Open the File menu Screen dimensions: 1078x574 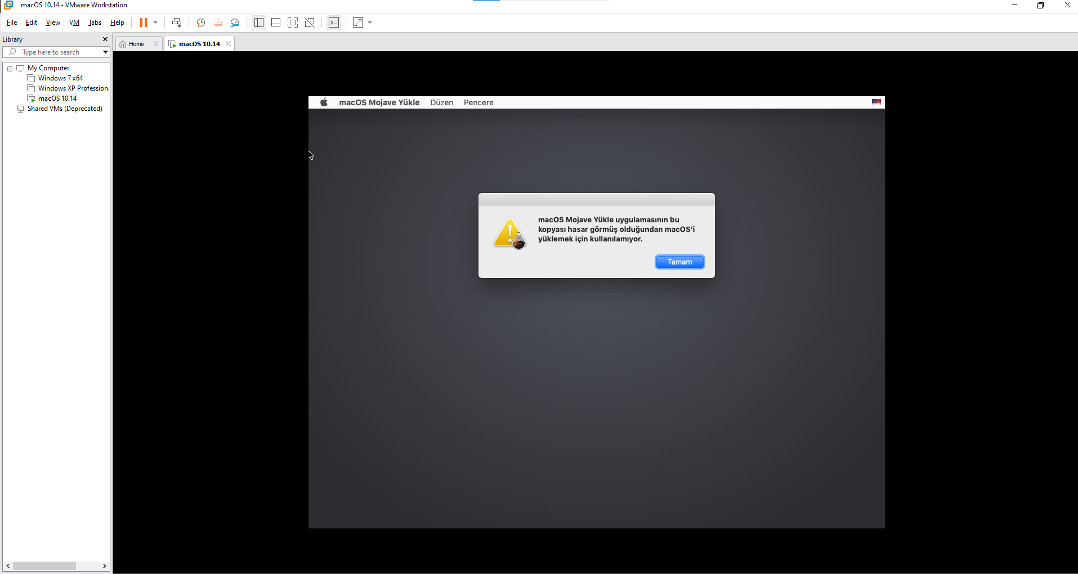pos(12,23)
